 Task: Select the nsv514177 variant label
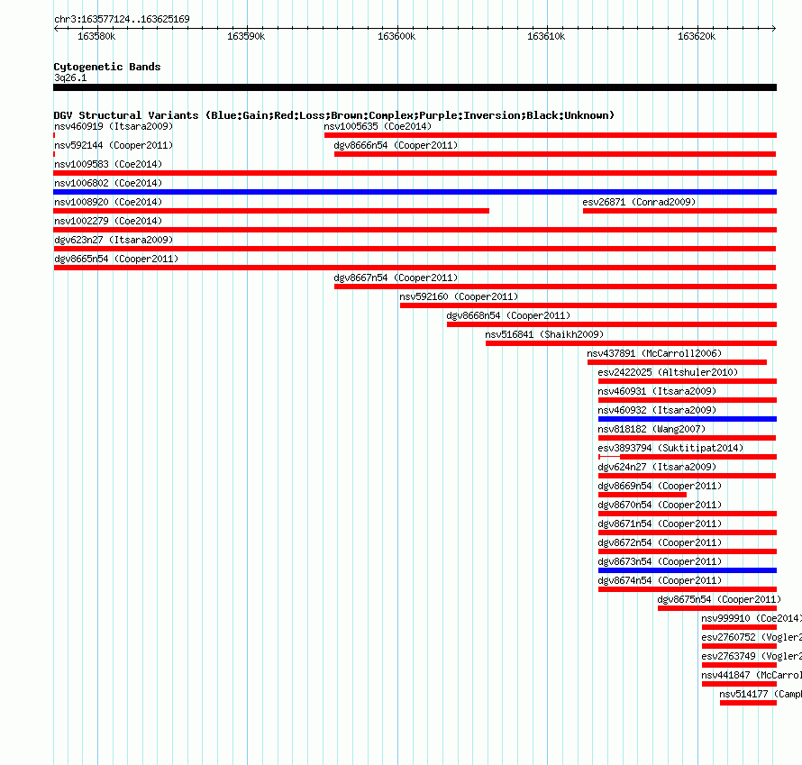pyautogui.click(x=761, y=694)
